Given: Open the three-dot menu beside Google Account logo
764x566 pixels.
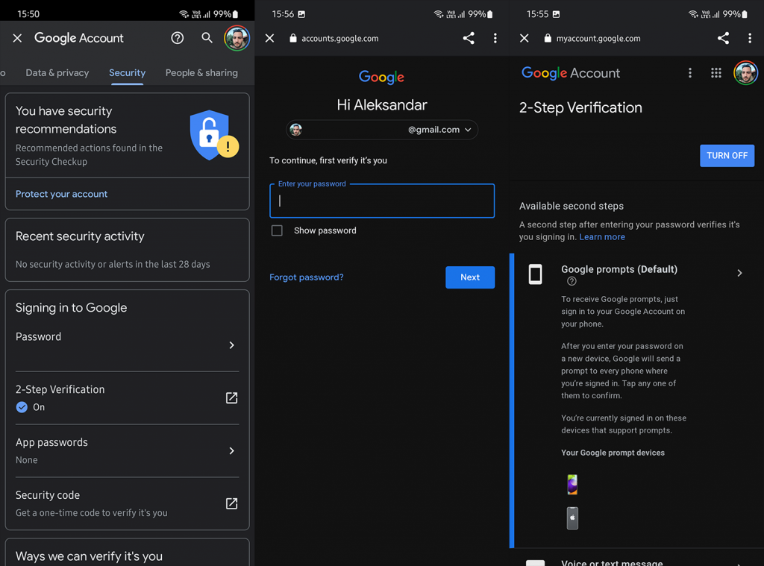Looking at the screenshot, I should point(690,73).
